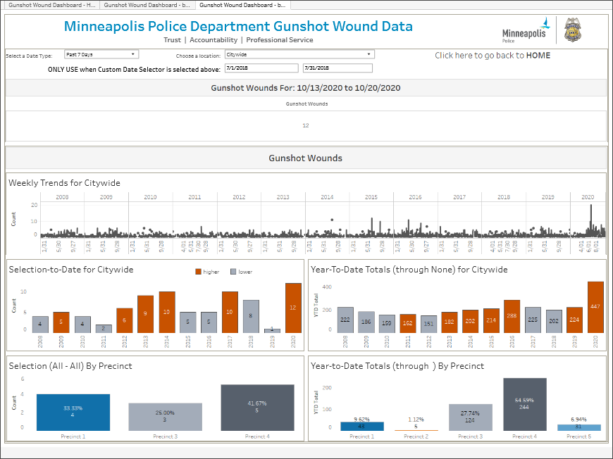Click Precinct 4 YTD bar showing 244
Image resolution: width=613 pixels, height=459 pixels.
(525, 404)
